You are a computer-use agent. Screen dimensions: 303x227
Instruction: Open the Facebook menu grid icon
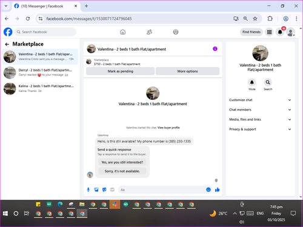(269, 32)
